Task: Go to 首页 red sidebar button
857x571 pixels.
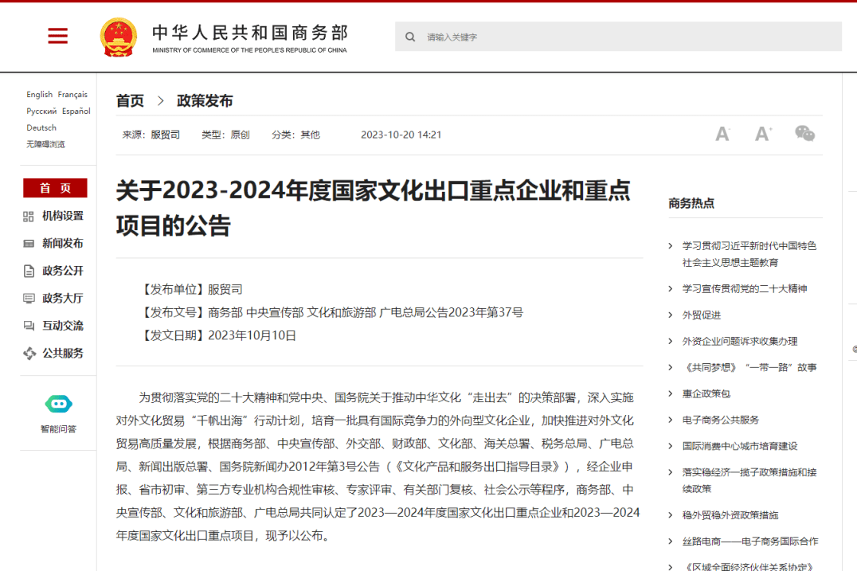Action: [x=55, y=188]
